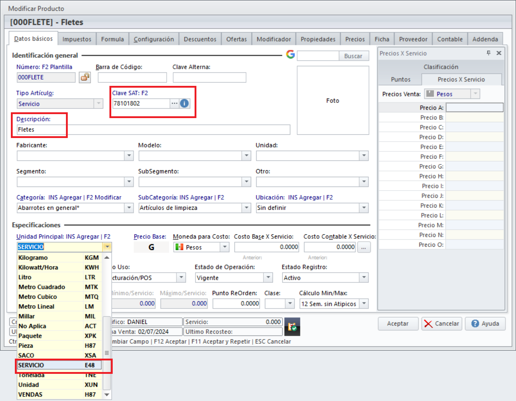Open Cálculo Min/Max dropdown
Screen dimensions: 516x401
(365, 304)
